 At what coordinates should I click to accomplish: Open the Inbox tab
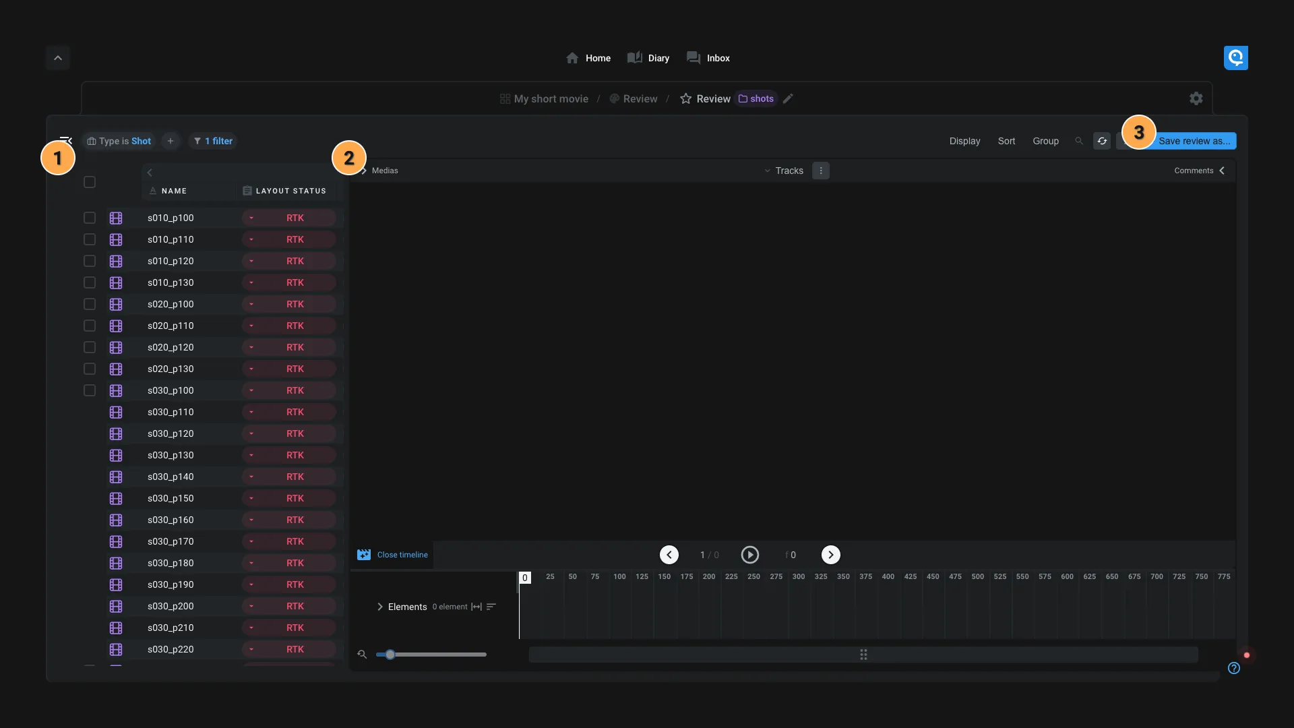[x=708, y=58]
